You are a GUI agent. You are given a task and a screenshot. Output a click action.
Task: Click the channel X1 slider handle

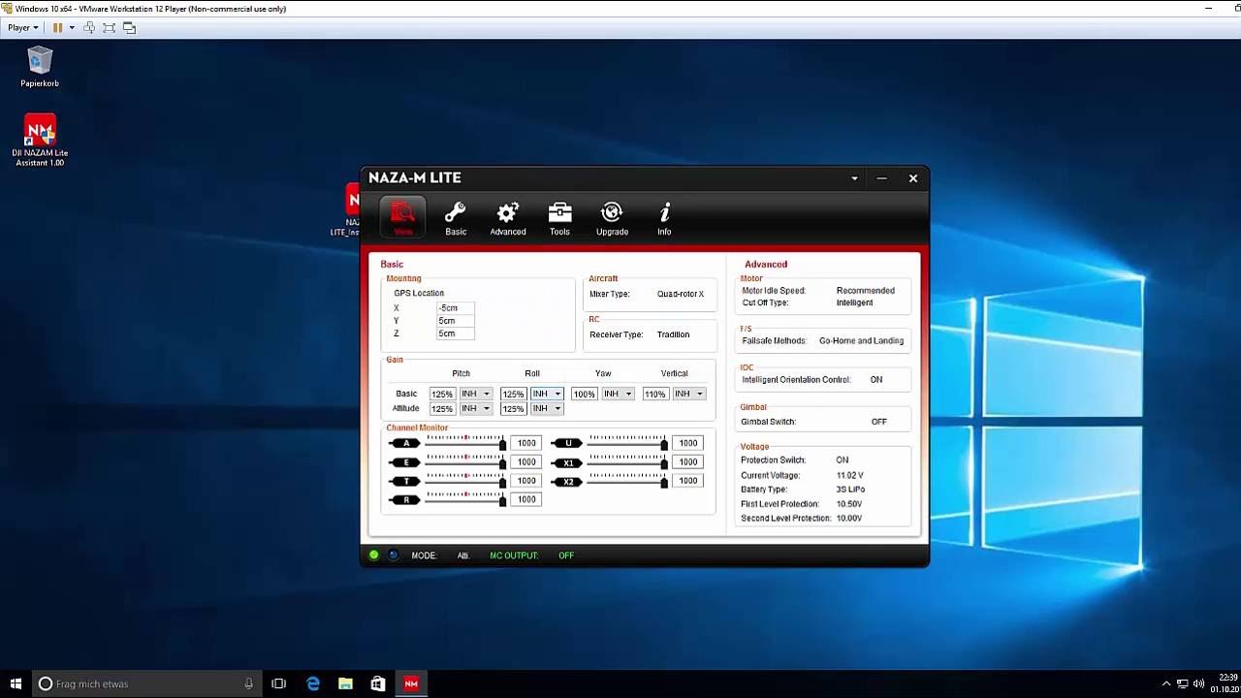pyautogui.click(x=664, y=462)
